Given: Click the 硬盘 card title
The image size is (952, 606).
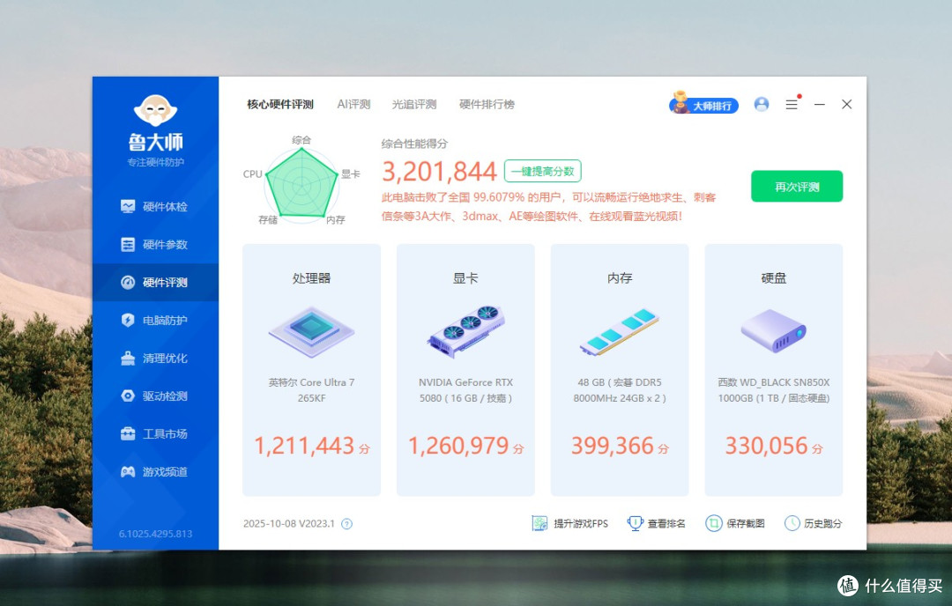Looking at the screenshot, I should tap(774, 278).
